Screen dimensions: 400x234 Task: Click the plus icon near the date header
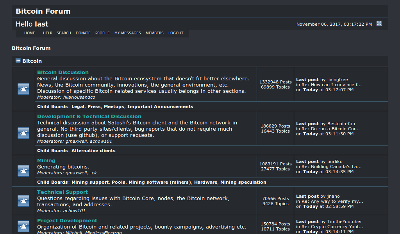(x=379, y=23)
